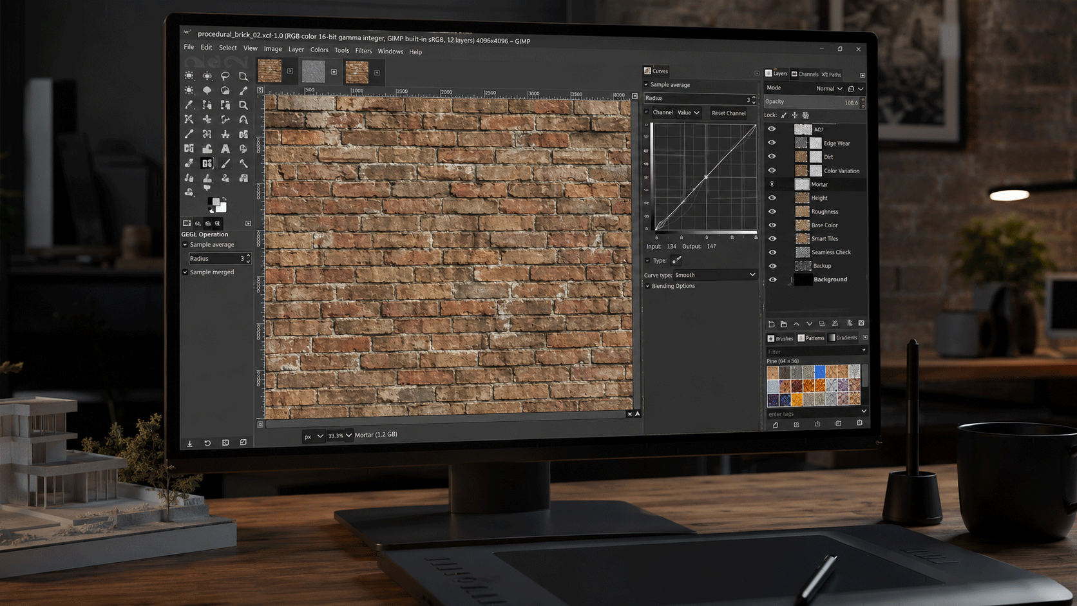1077x606 pixels.
Task: Click the curve Type freehand icon
Action: point(676,260)
